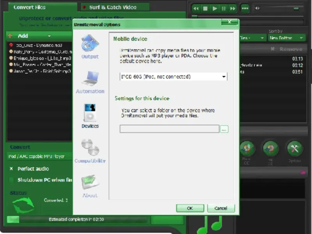312x234 pixels.
Task: Click the speaker volume icon
Action: pos(257,8)
